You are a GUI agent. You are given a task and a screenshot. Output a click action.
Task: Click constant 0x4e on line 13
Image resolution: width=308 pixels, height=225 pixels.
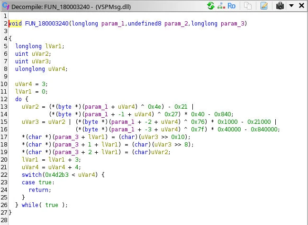pos(154,107)
